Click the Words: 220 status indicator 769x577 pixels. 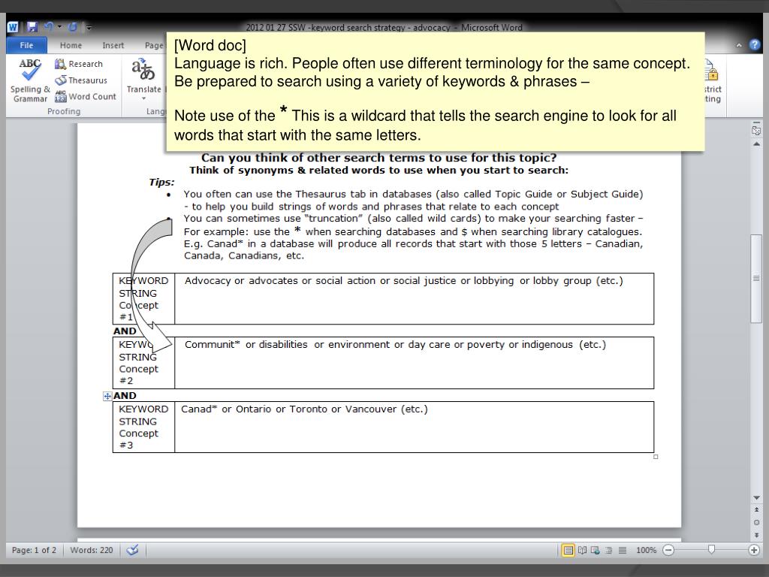click(91, 550)
